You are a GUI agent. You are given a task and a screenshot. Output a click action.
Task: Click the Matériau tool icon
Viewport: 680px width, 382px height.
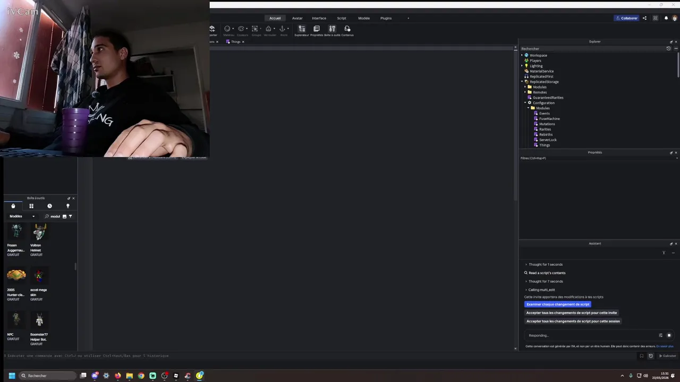tap(227, 29)
